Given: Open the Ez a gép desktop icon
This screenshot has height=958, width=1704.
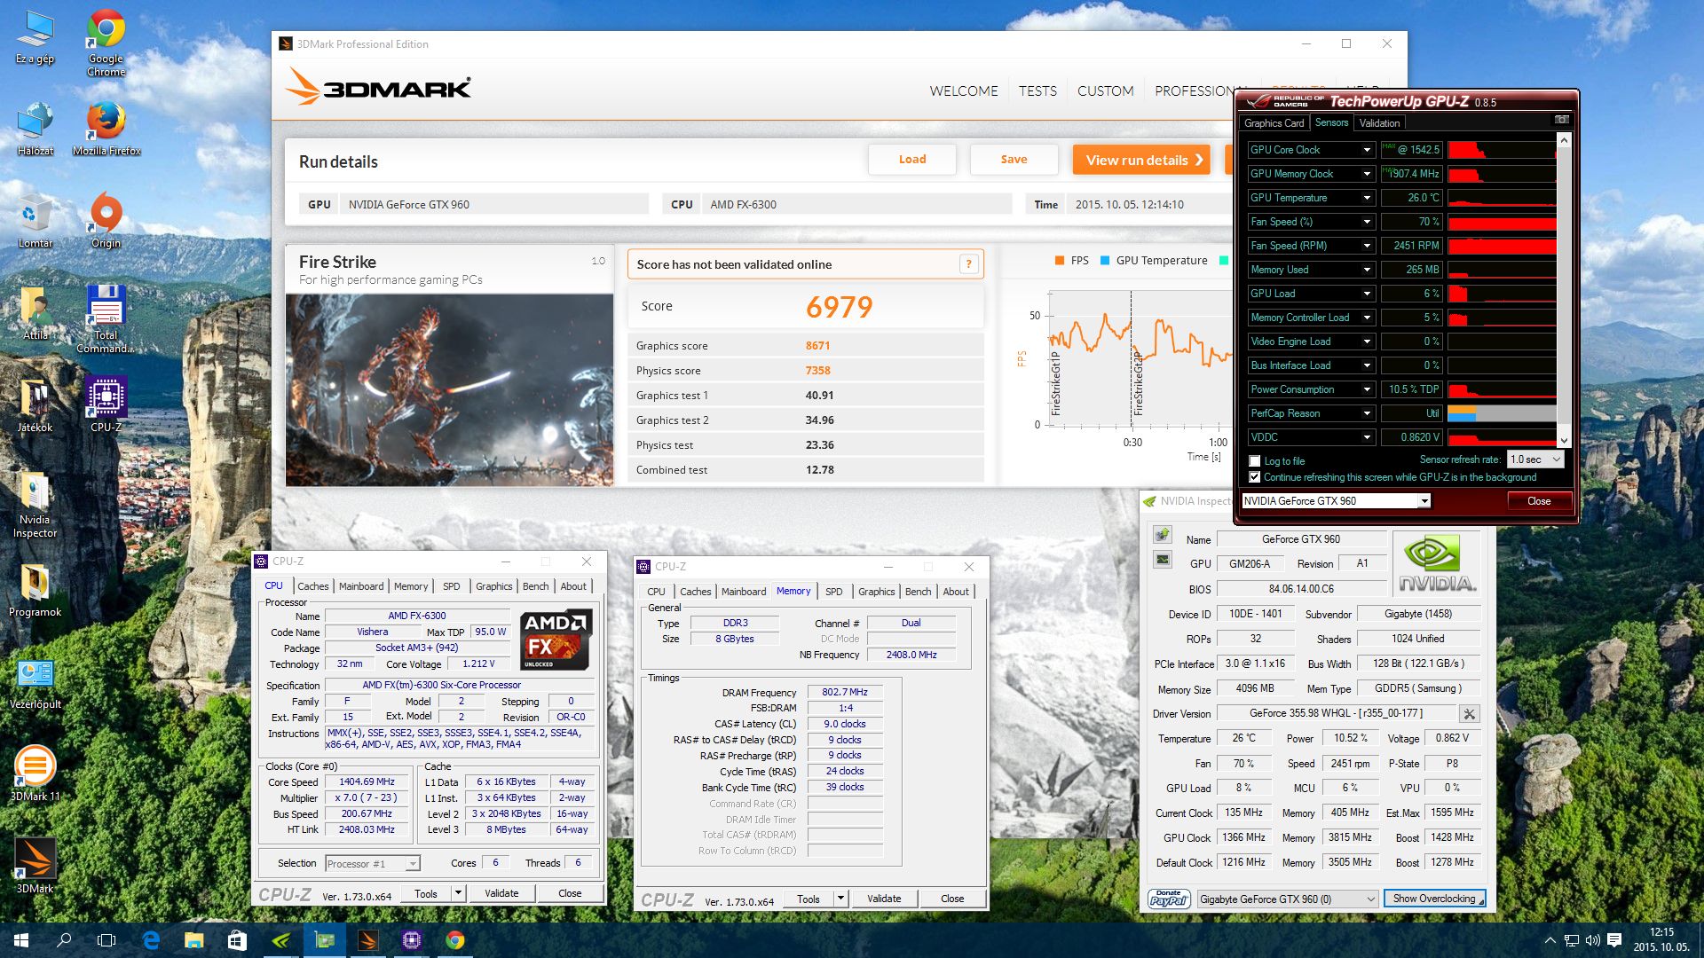Looking at the screenshot, I should point(35,37).
